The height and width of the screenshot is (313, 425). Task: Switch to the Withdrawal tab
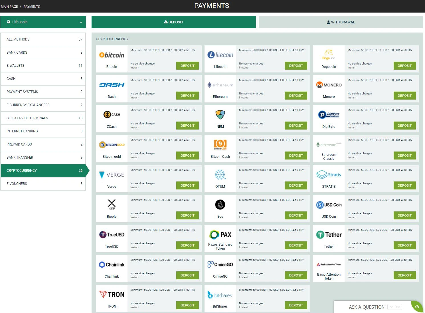pos(341,22)
